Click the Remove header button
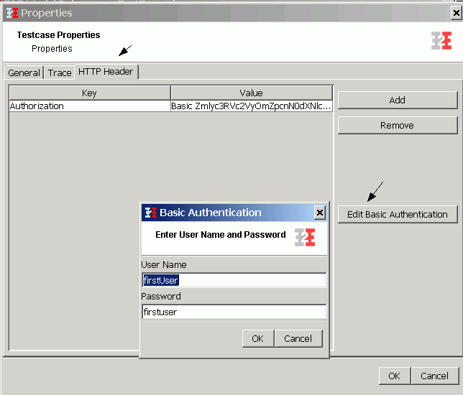 coord(398,126)
